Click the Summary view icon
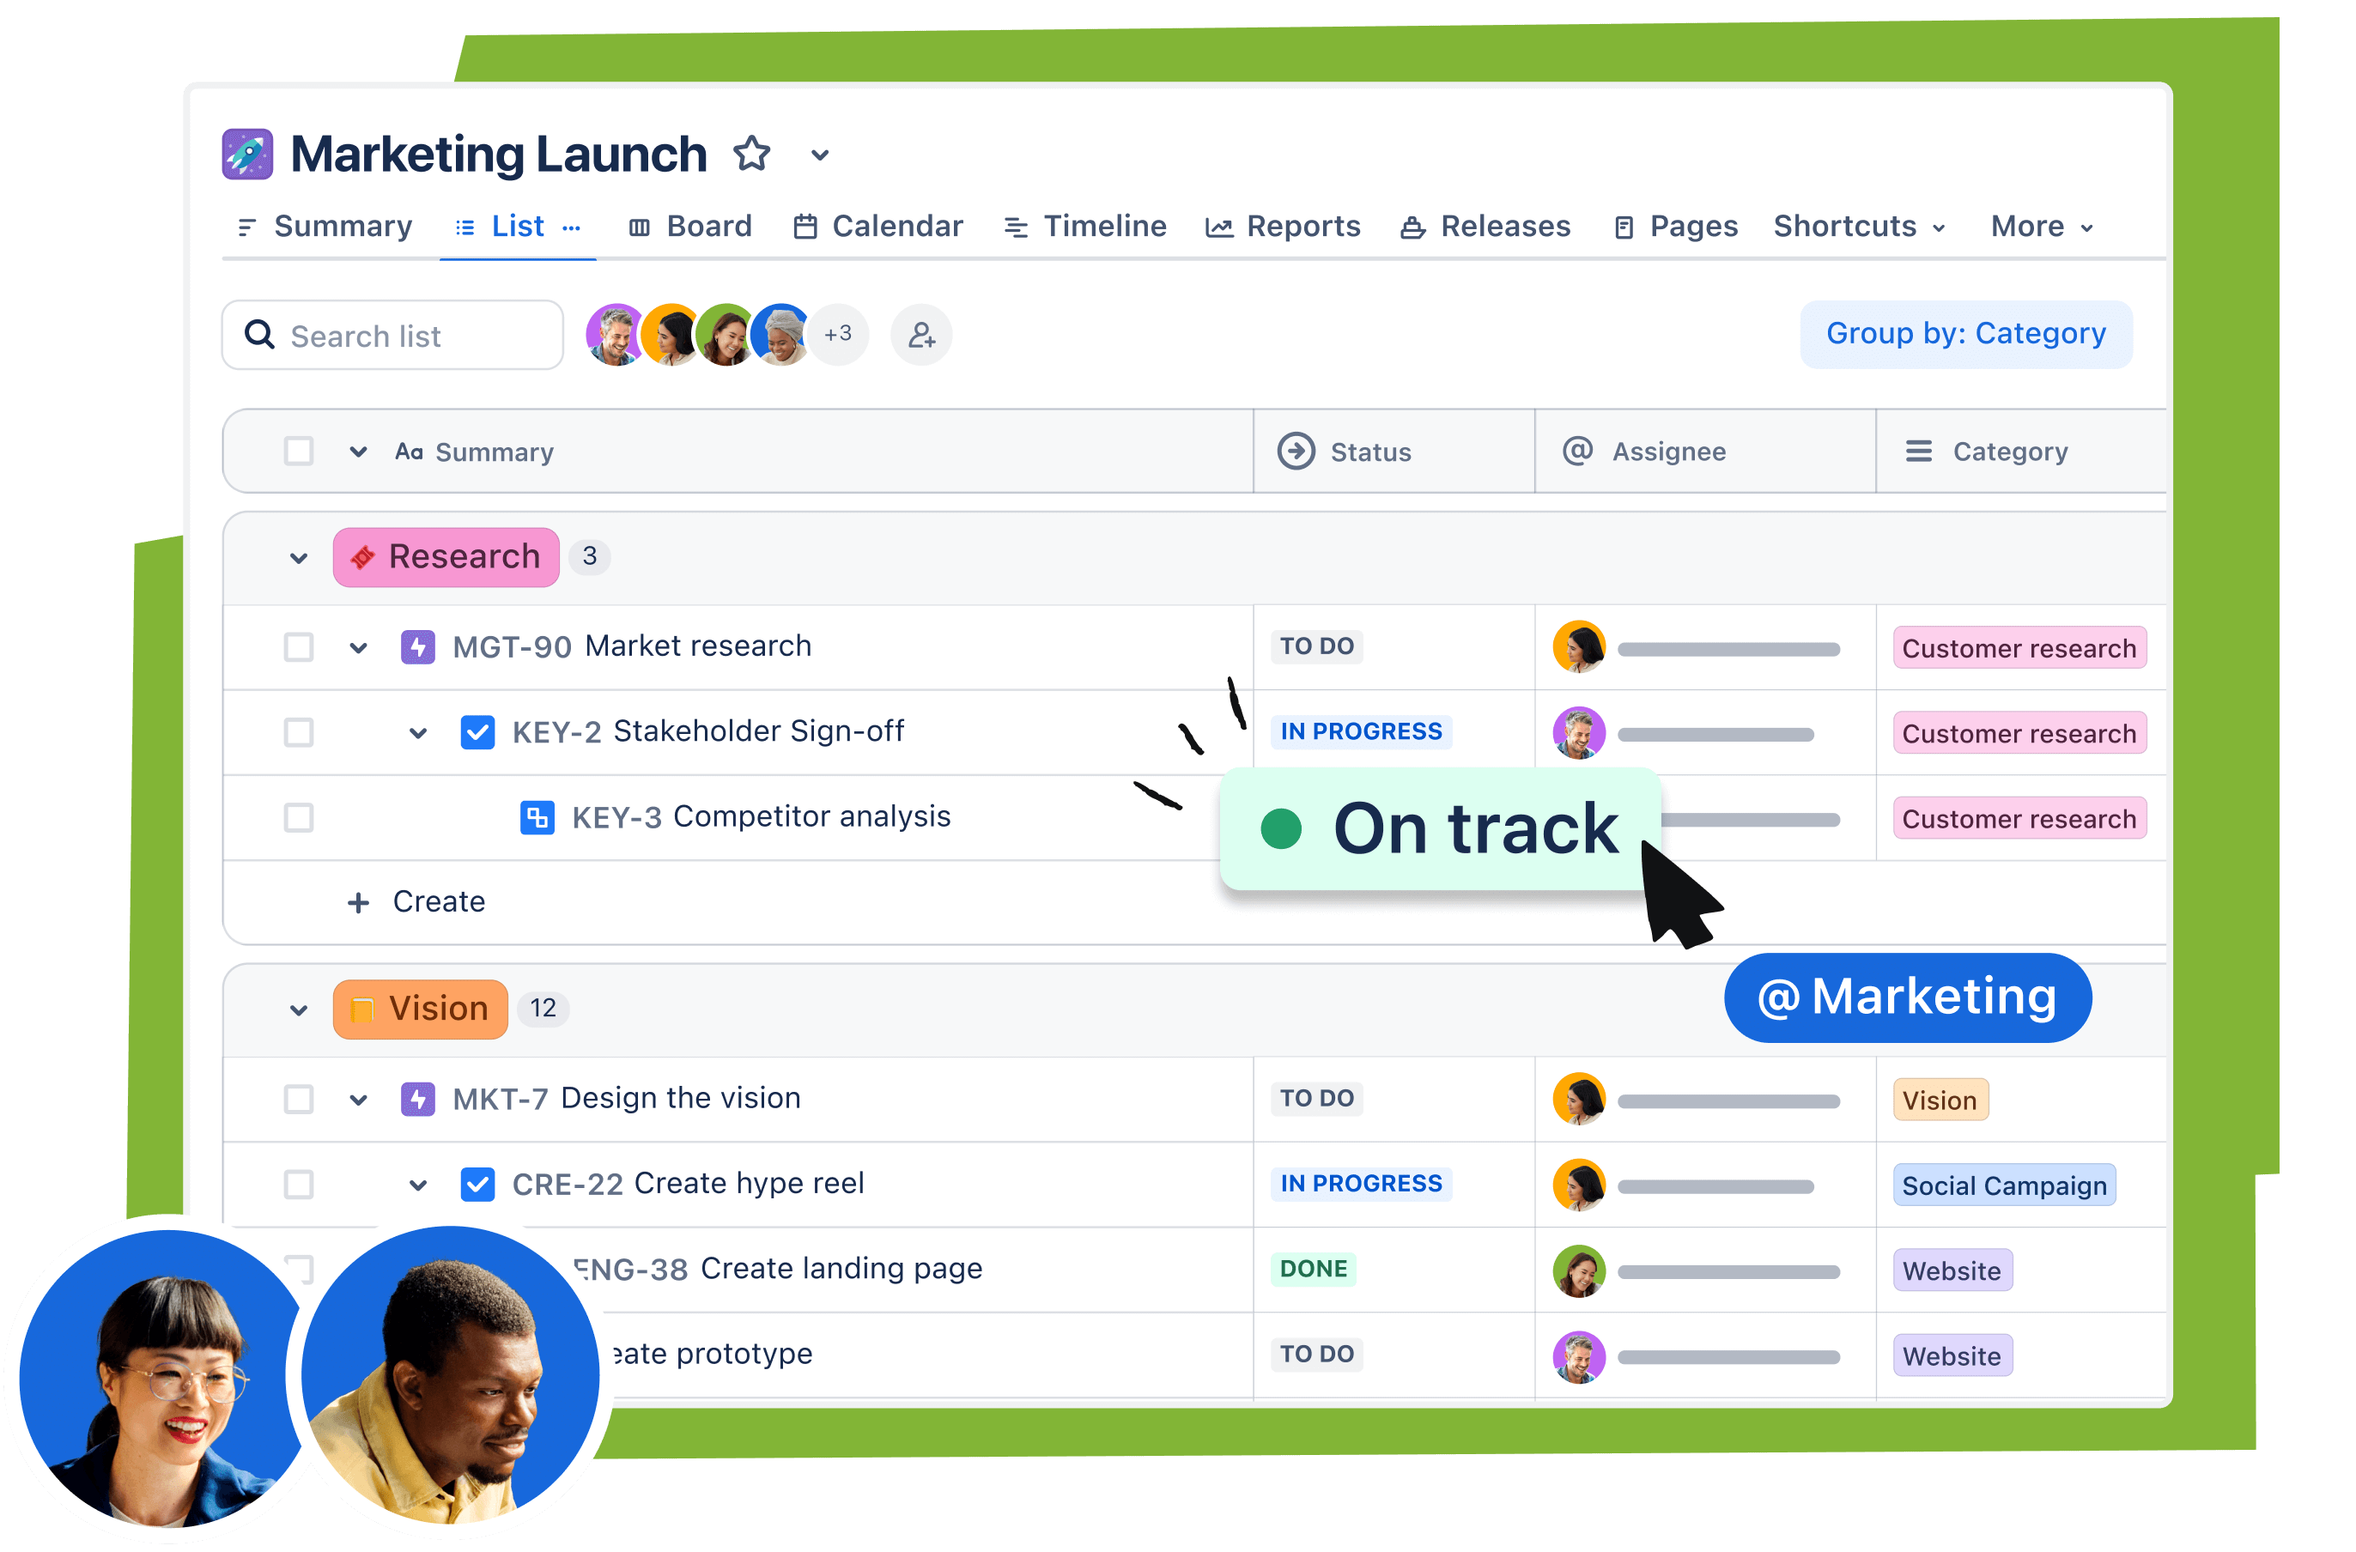2356x1552 pixels. tap(248, 225)
